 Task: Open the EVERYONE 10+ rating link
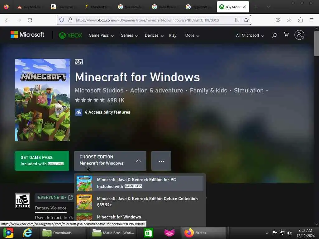[54, 198]
